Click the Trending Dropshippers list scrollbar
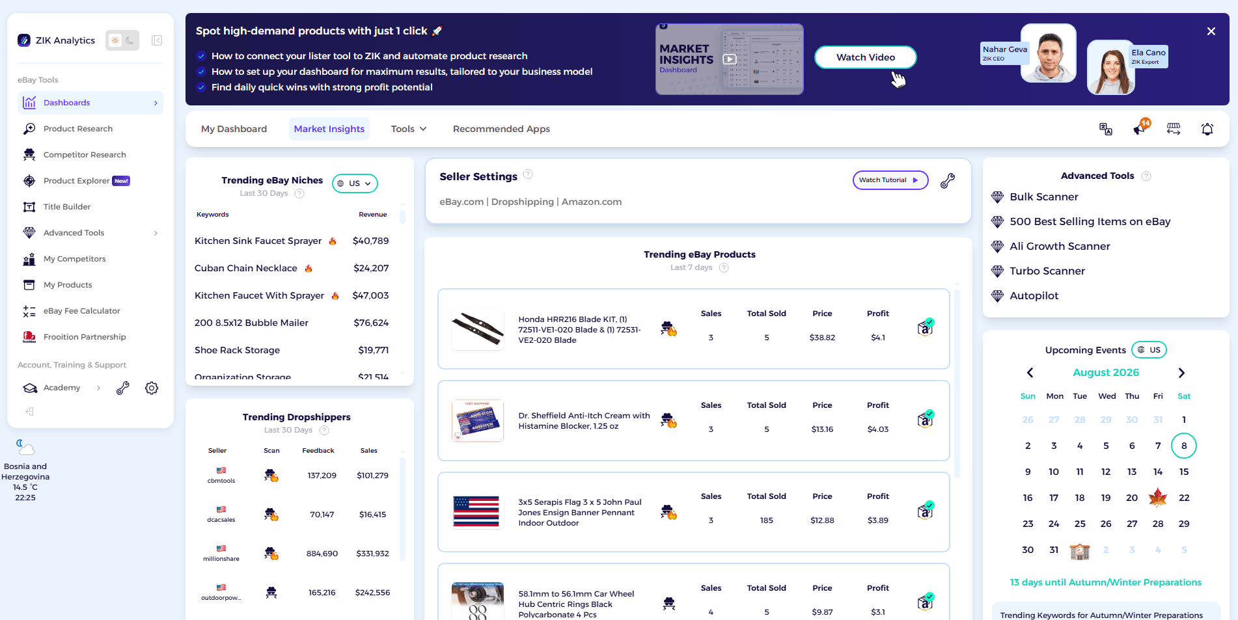The width and height of the screenshot is (1238, 620). (x=402, y=509)
